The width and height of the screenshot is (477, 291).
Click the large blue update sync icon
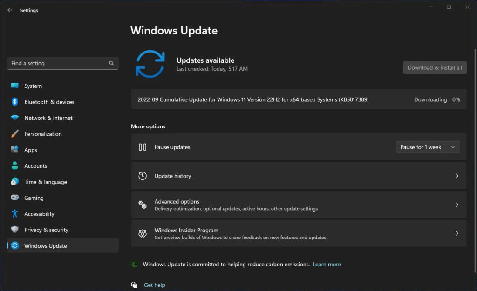tap(150, 64)
